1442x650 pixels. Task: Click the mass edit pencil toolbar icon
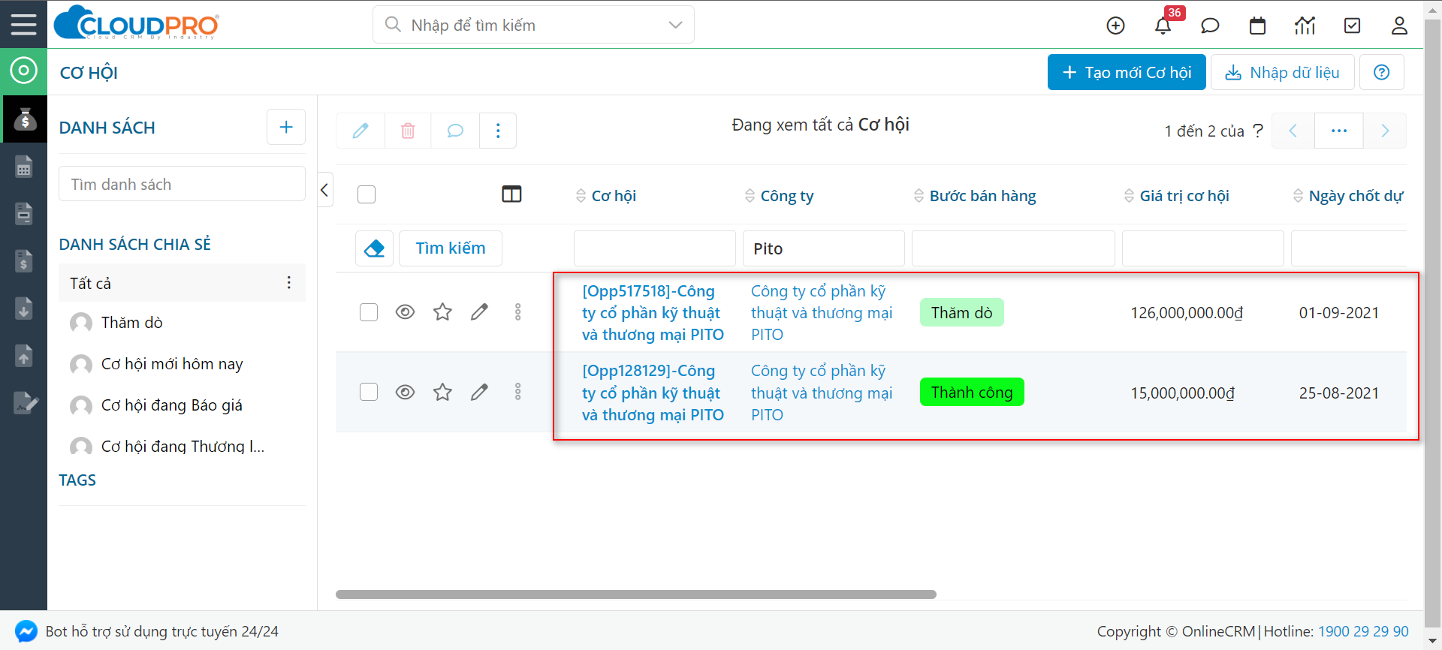[360, 131]
